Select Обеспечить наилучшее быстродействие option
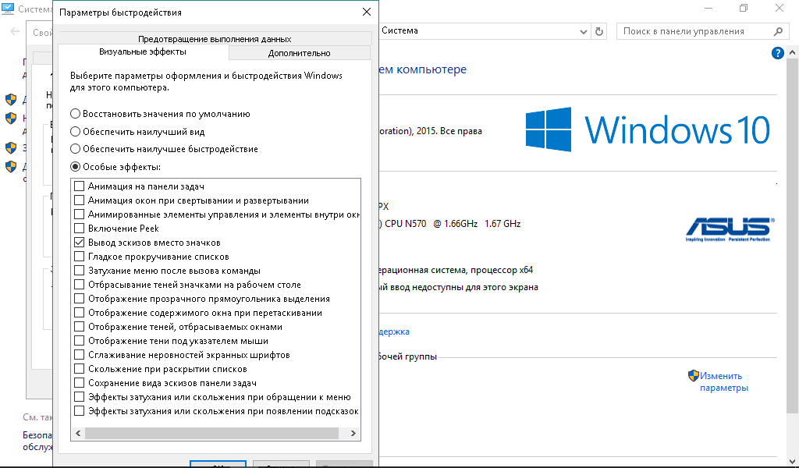Screen dimensions: 799x468 click(76, 149)
